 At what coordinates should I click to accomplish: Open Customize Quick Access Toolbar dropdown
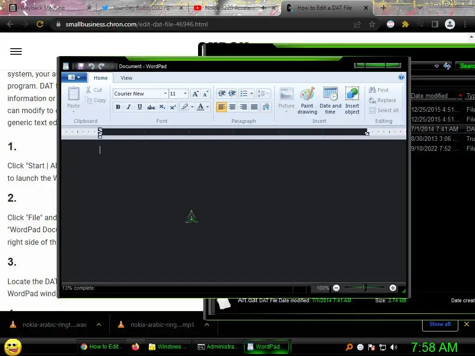[110, 66]
